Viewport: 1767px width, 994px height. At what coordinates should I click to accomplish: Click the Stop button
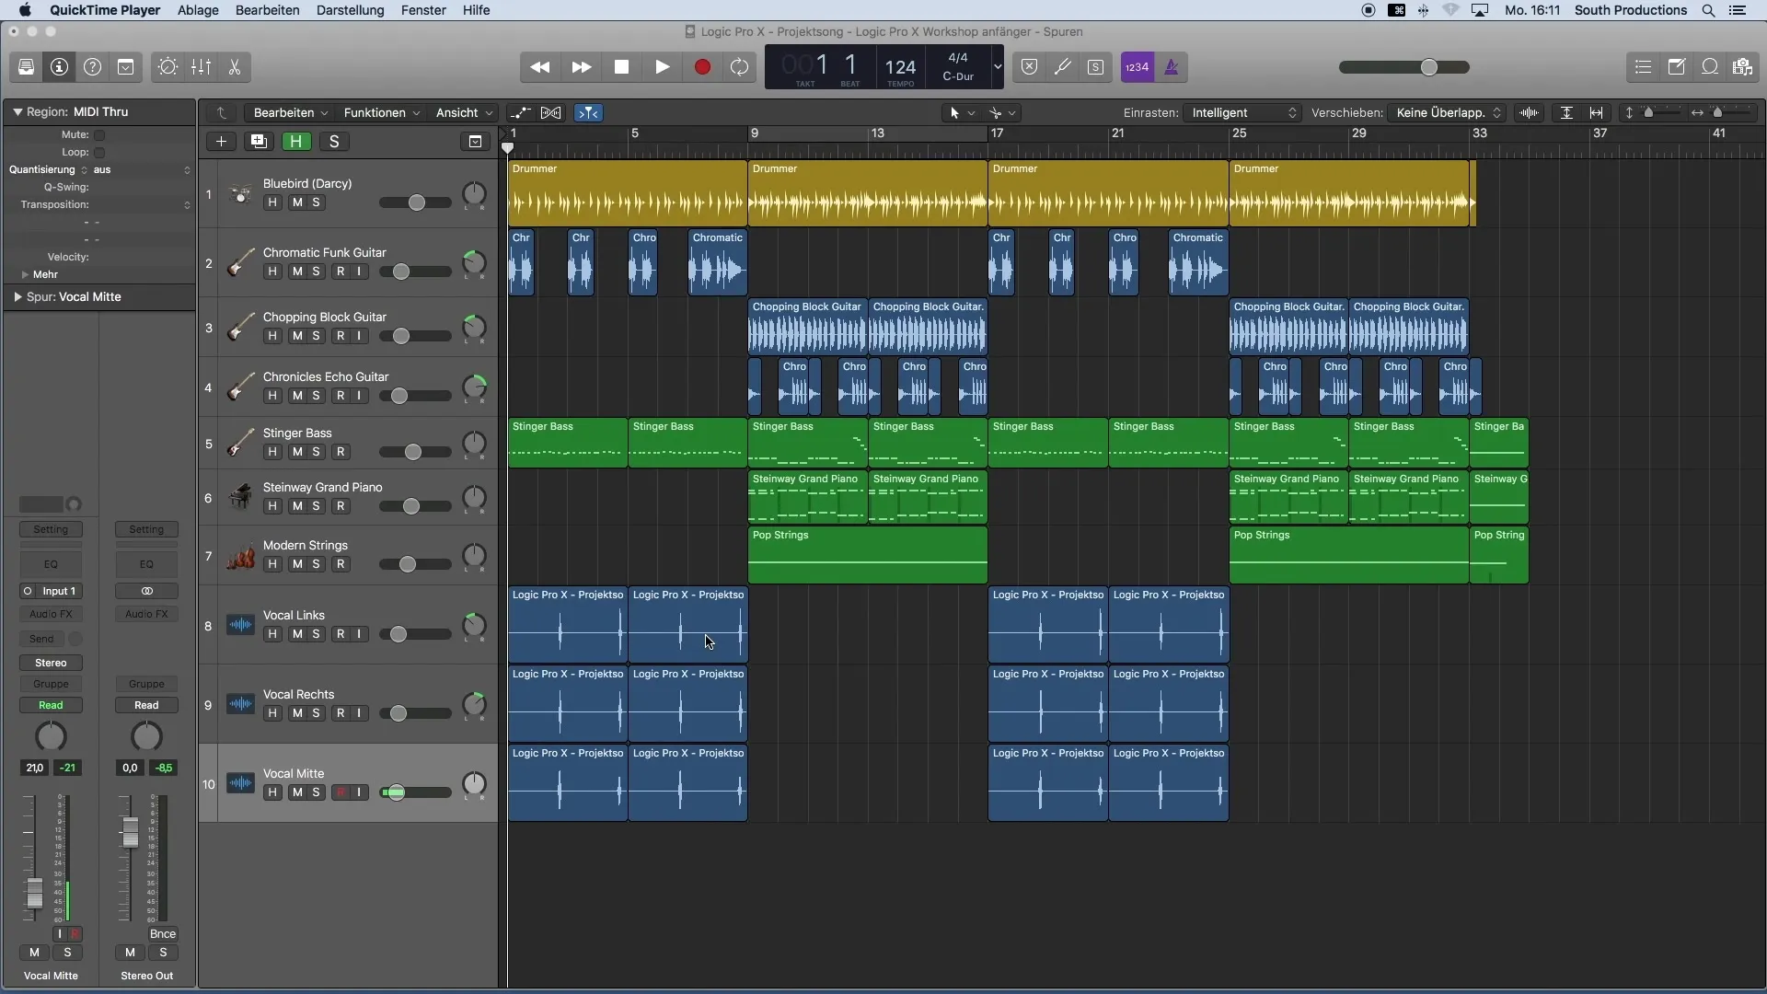click(622, 67)
